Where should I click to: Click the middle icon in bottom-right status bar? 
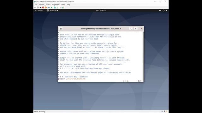(x=164, y=111)
